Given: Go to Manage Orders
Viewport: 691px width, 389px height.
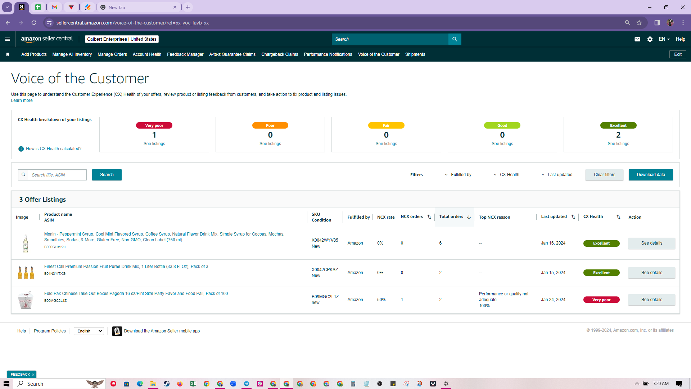Looking at the screenshot, I should click(112, 54).
